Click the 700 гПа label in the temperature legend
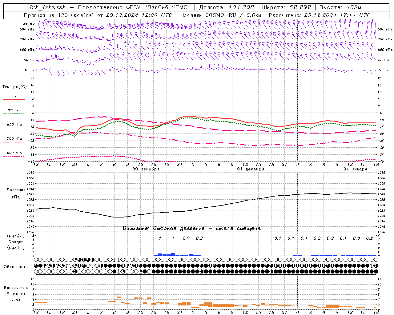 (x=14, y=139)
